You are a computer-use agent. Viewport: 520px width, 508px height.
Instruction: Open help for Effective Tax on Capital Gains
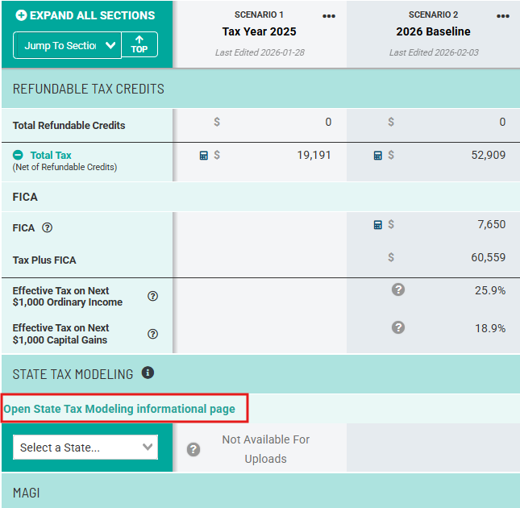(x=152, y=334)
